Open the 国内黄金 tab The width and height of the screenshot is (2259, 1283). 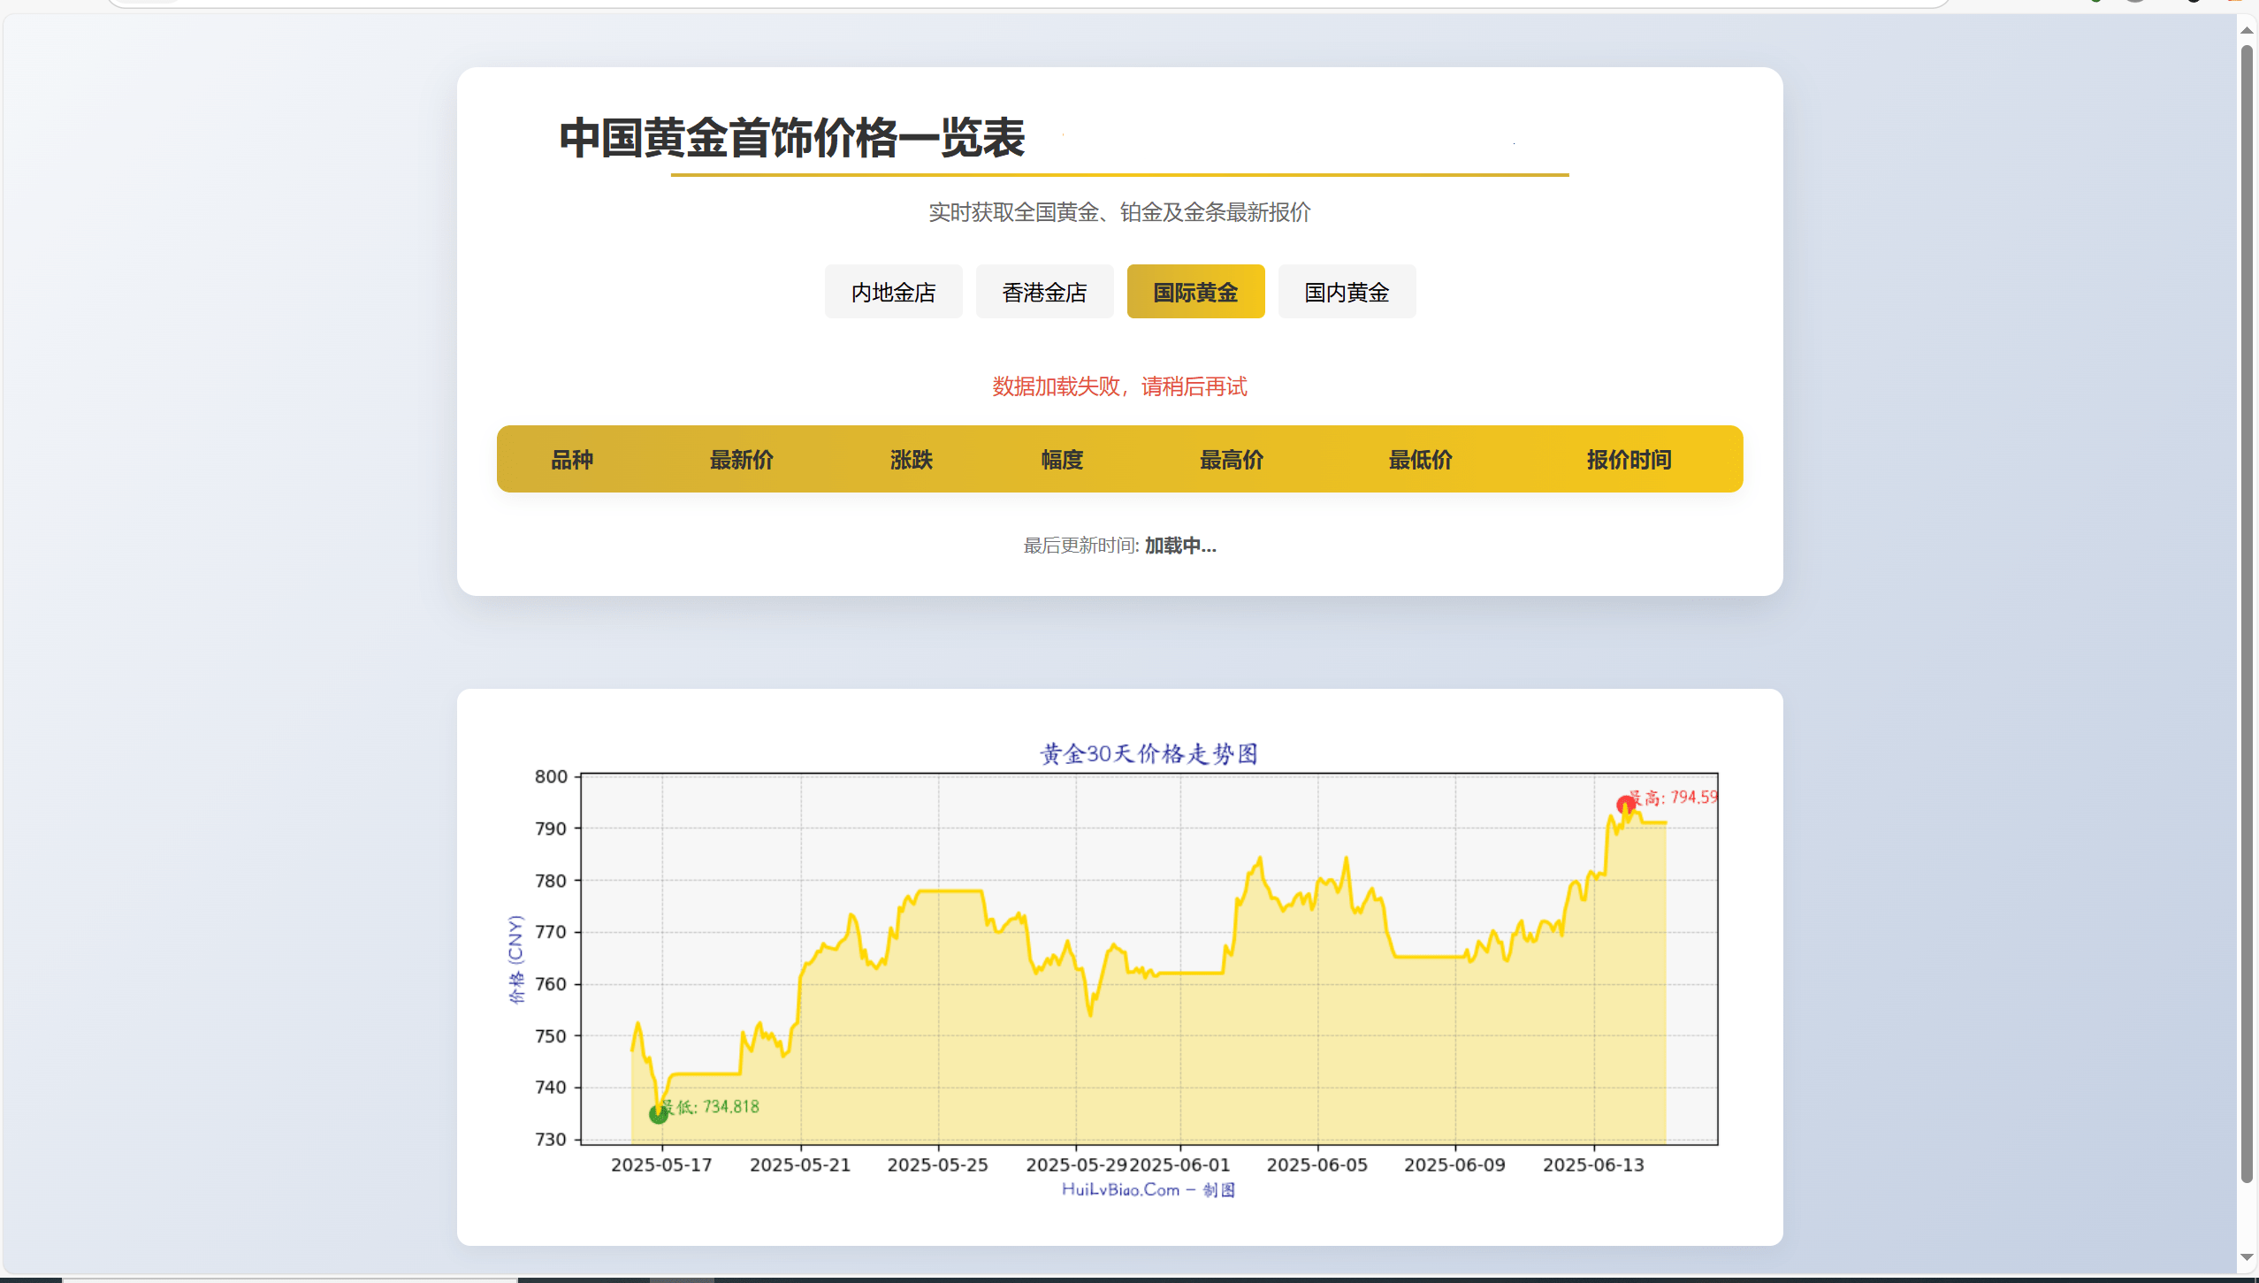click(x=1345, y=291)
